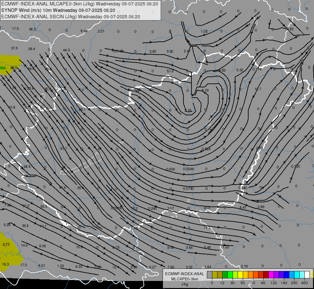
Task: Click the gray swatch in the legend
Action: coord(209,275)
